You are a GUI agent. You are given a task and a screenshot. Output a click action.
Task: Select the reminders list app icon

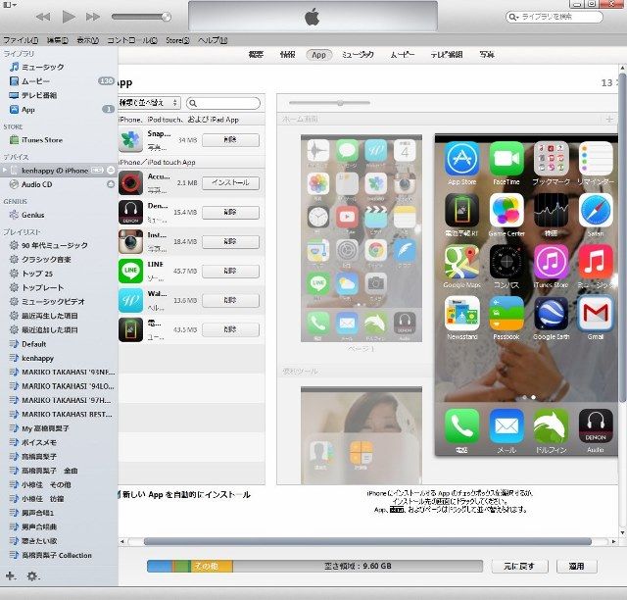(x=596, y=159)
